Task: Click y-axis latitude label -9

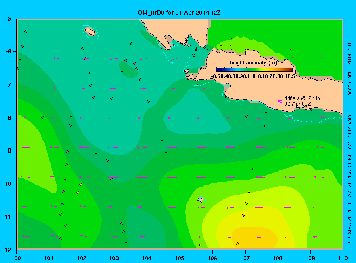Action: click(x=8, y=151)
